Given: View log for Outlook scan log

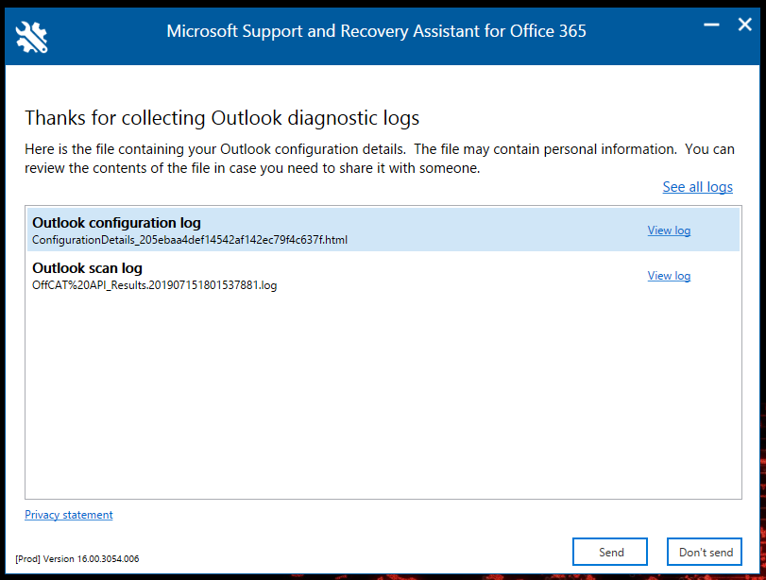Looking at the screenshot, I should coord(669,276).
